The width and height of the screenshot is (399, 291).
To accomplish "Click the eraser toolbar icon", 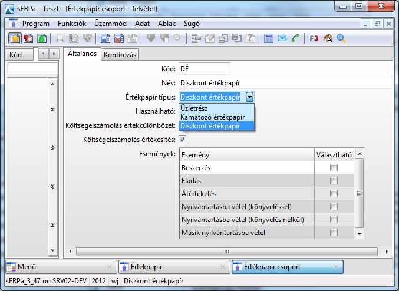I will [28, 38].
